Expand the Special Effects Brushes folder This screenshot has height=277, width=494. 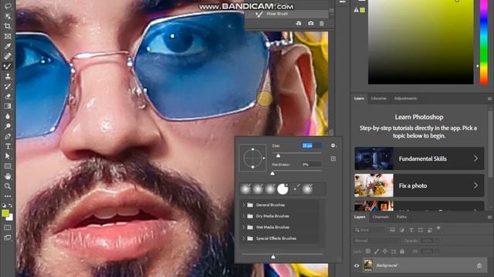coord(244,239)
